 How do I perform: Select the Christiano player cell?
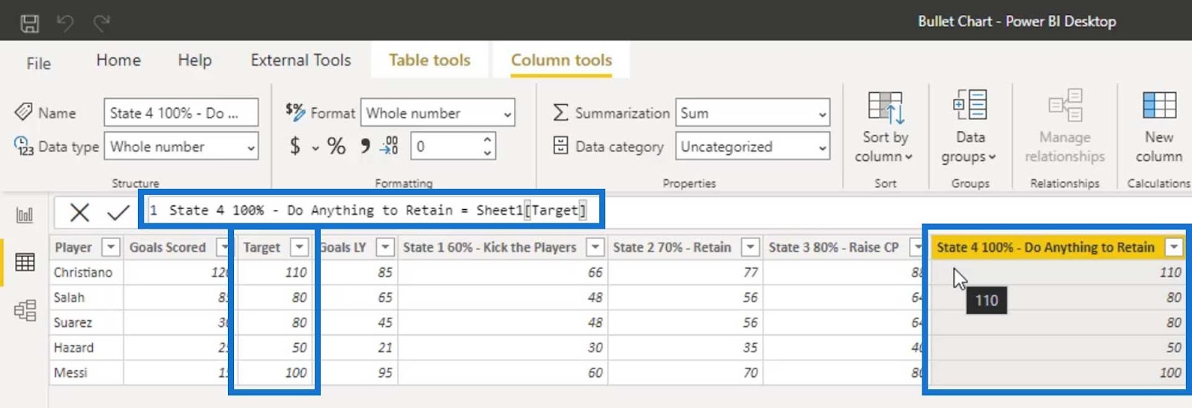tap(83, 272)
